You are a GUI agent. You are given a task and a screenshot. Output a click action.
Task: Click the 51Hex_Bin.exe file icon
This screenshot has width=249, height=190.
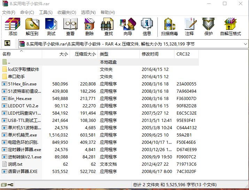tap(5, 84)
